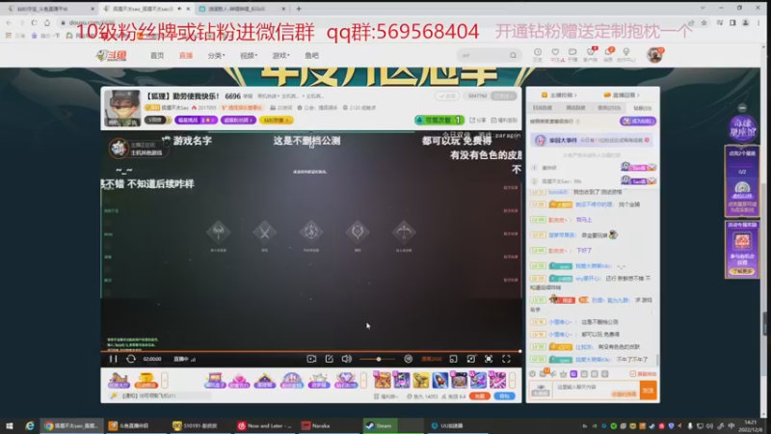Click the search magnifier icon
This screenshot has height=434, width=771.
[513, 56]
